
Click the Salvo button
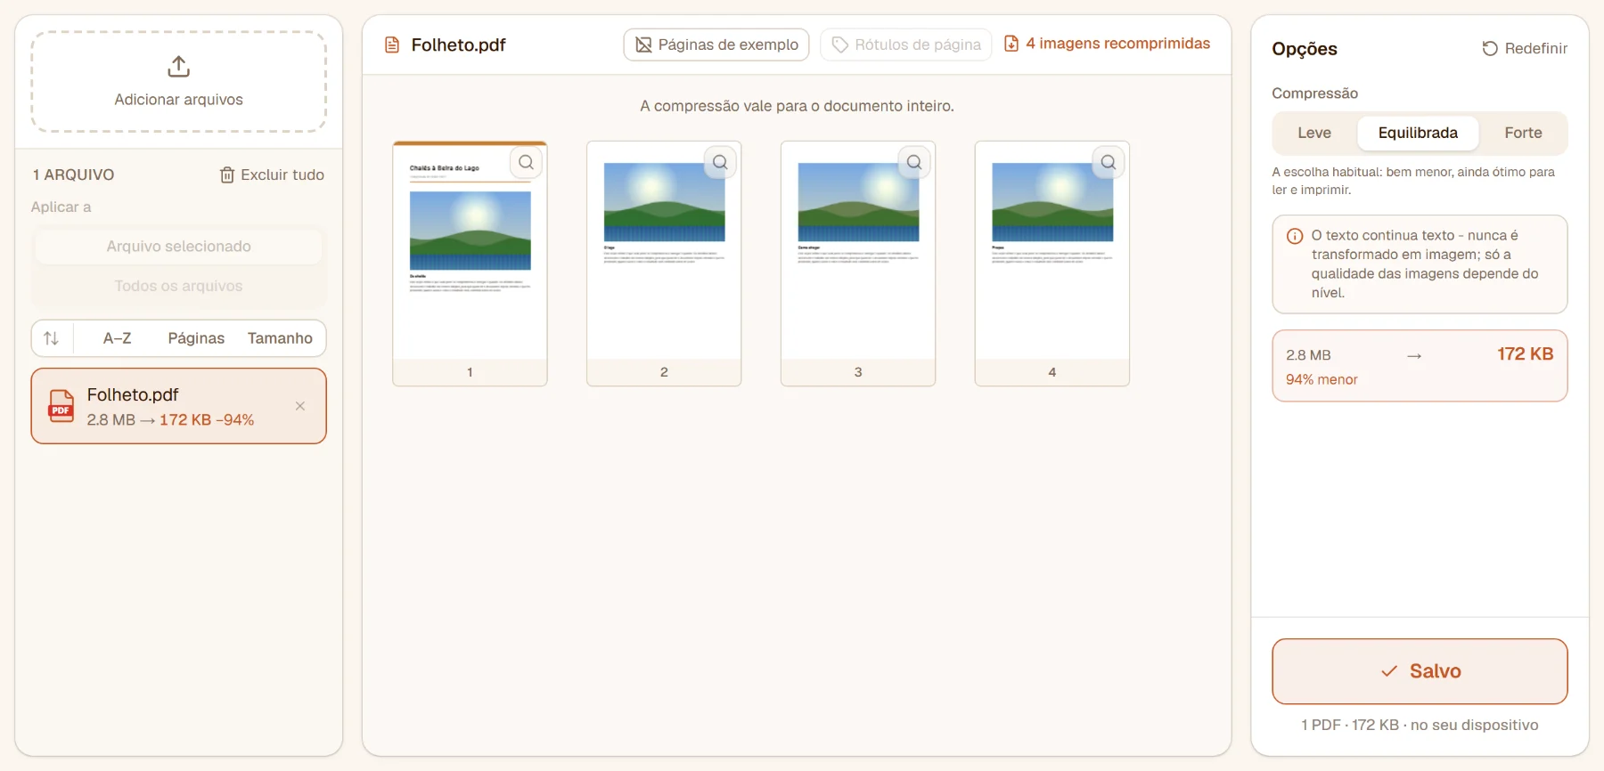click(x=1420, y=671)
